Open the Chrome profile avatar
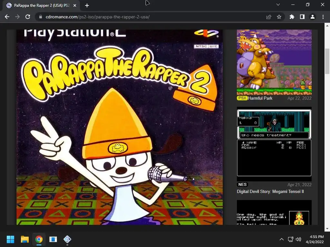This screenshot has width=330, height=247. coord(313,17)
